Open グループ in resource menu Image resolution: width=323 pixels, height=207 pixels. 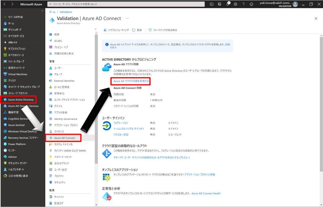[56, 74]
